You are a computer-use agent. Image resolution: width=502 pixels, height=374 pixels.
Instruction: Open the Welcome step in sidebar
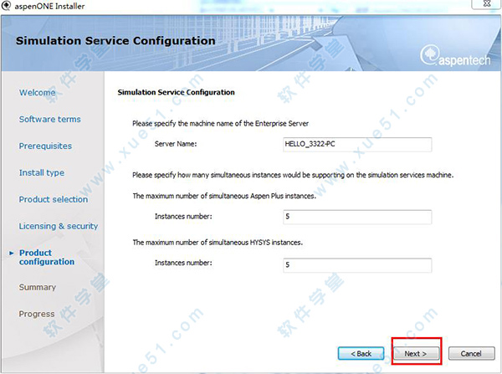37,93
